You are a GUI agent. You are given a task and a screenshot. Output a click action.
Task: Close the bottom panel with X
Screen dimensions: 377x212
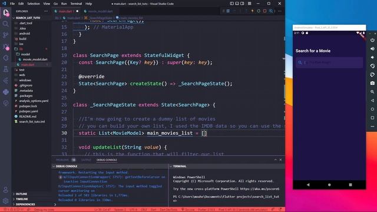tap(280, 160)
